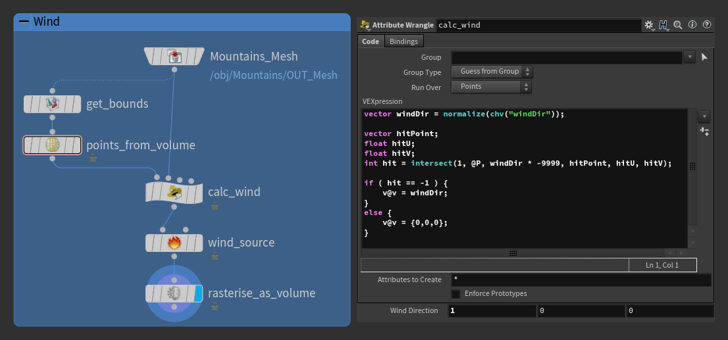
Task: Open the help question mark icon
Action: pos(707,25)
